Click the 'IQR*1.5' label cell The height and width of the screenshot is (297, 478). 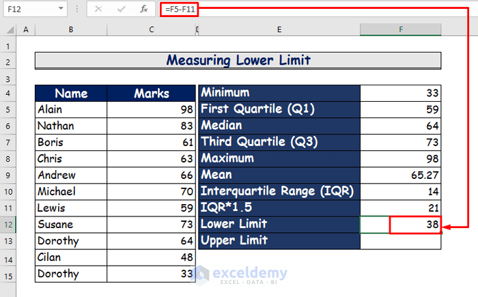tap(279, 208)
